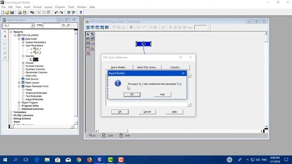Screen dimensions: 292x164
Task: Open the Edit menu
Action: pyautogui.click(x=10, y=7)
